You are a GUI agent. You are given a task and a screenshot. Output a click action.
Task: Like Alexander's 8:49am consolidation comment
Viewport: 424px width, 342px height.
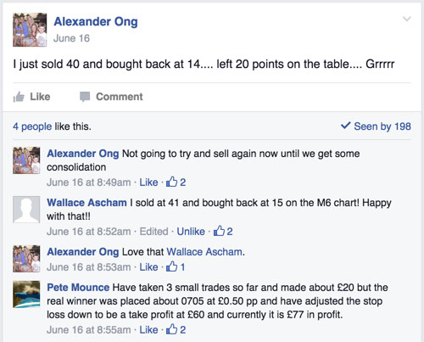click(x=148, y=182)
